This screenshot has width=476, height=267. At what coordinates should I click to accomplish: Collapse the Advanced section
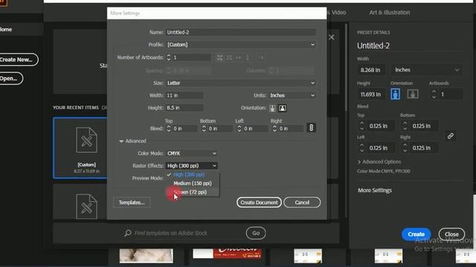click(121, 141)
